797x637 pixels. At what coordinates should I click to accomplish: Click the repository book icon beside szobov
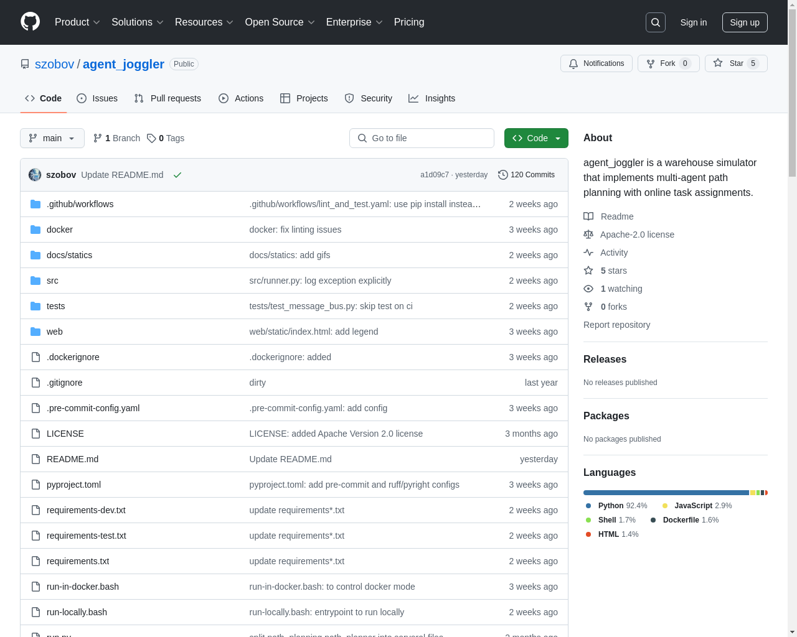(25, 64)
